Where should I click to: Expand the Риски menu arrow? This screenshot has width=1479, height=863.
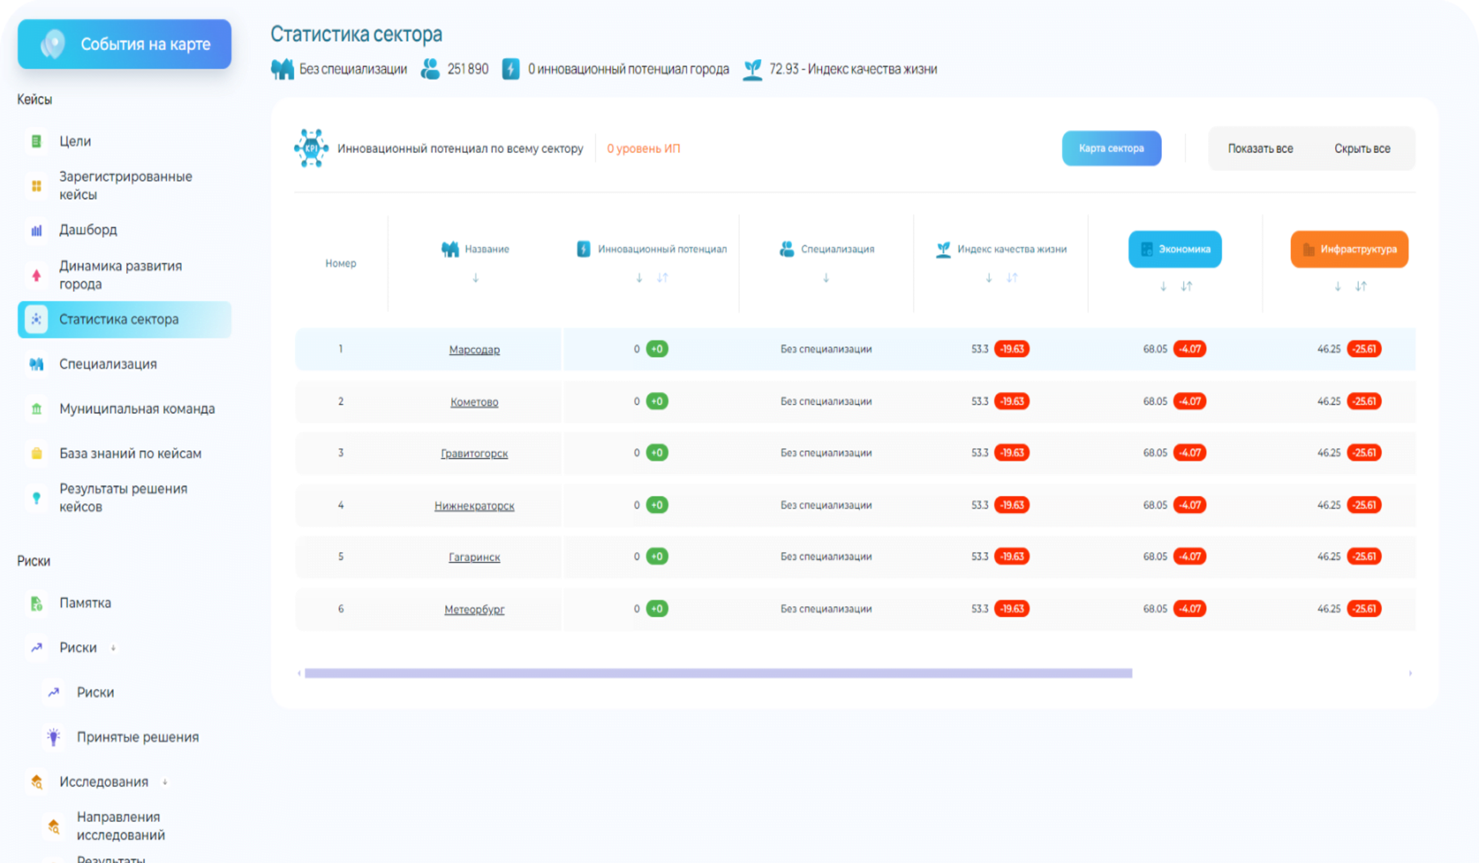(113, 648)
